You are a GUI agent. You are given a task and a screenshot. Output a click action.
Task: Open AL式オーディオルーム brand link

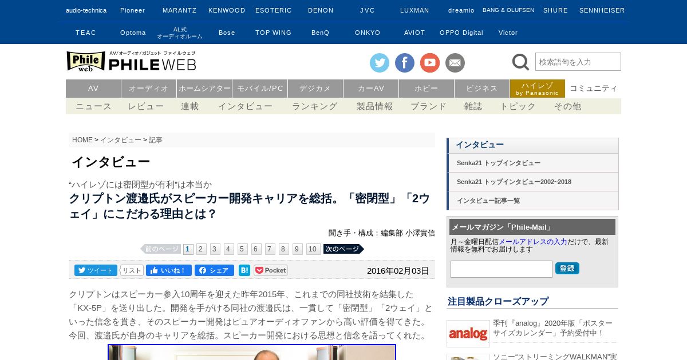click(x=180, y=33)
